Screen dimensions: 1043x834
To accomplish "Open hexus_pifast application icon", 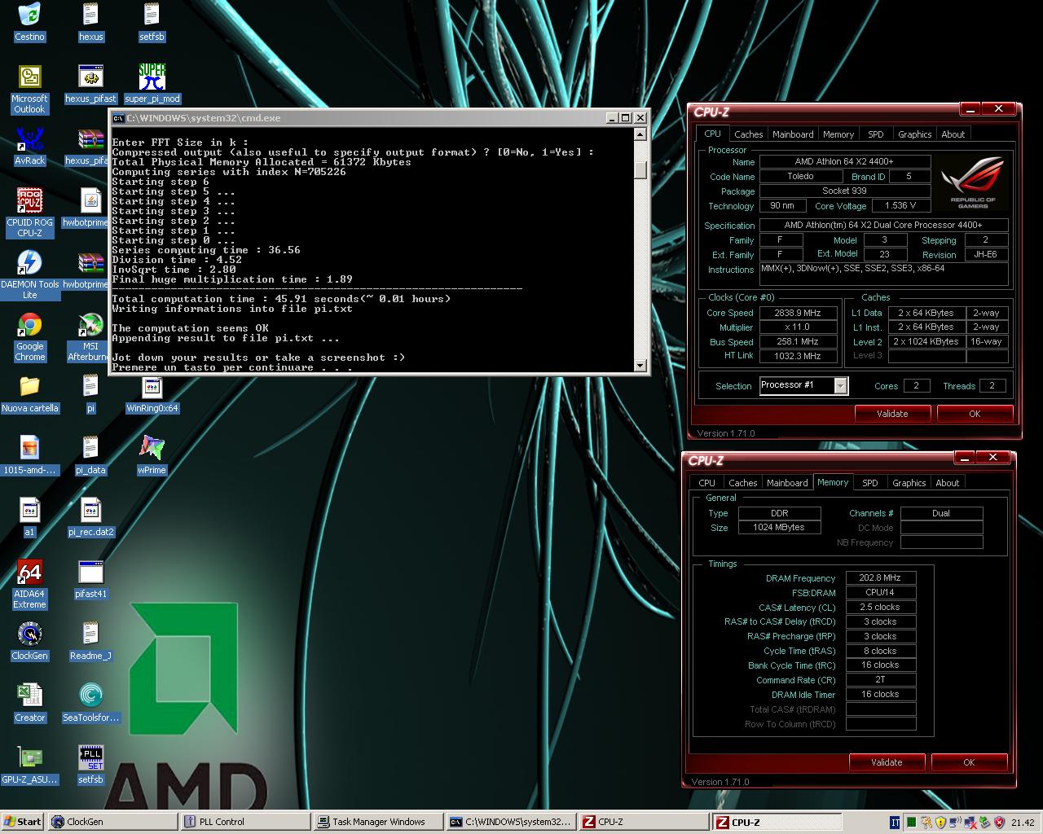I will (90, 84).
